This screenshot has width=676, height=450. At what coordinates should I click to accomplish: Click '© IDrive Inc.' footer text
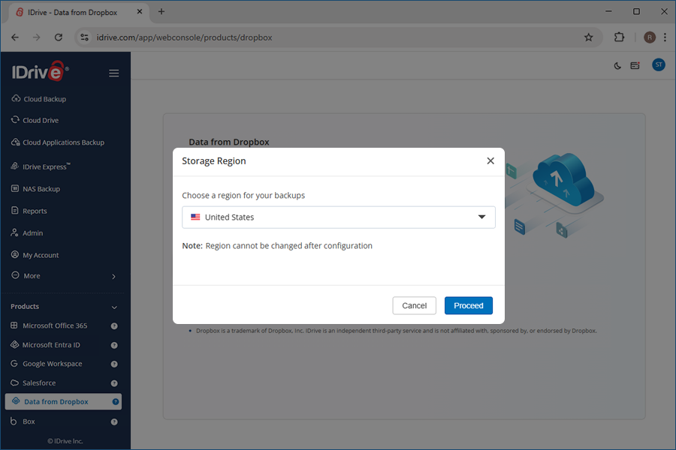(x=65, y=441)
